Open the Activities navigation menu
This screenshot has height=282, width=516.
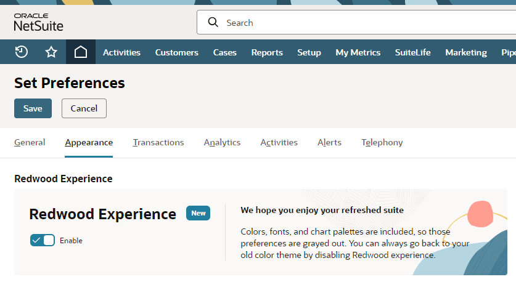(x=121, y=52)
